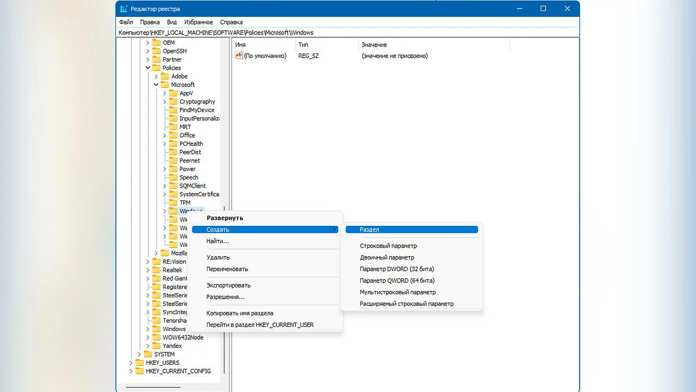Click the FindMyDevice folder icon
696x392 pixels.
coord(173,110)
